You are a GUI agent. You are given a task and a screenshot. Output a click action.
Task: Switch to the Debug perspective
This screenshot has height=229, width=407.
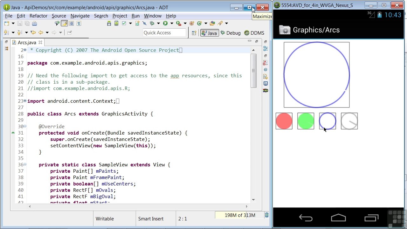[231, 33]
